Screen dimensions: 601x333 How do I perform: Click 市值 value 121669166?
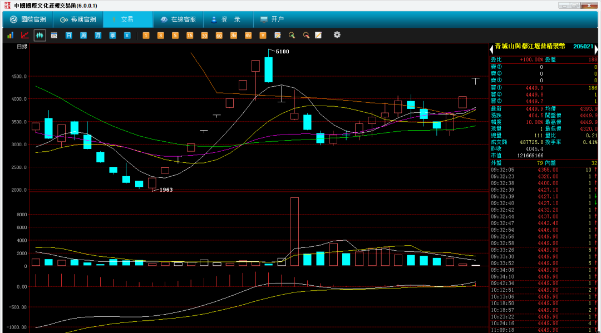coord(530,156)
